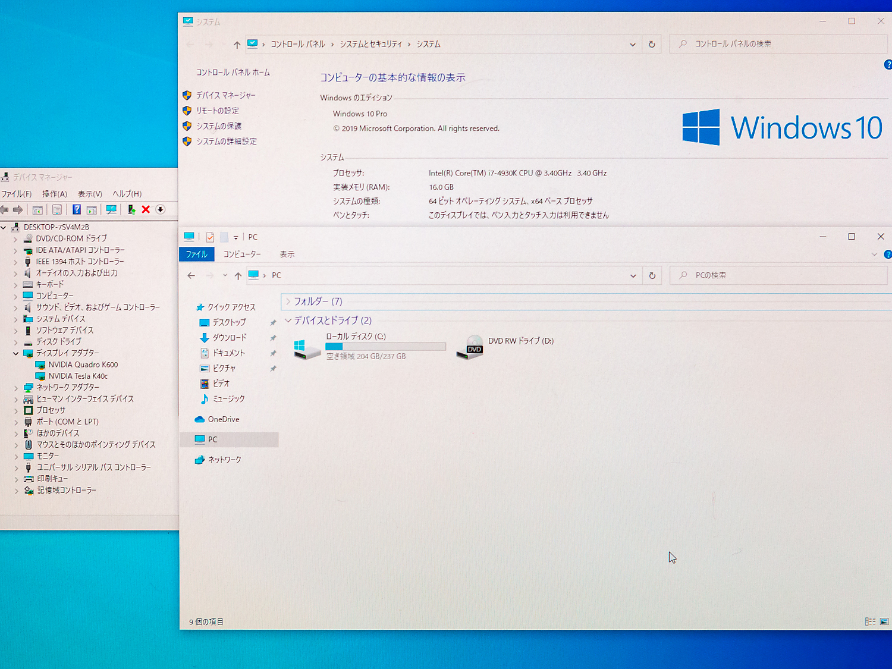This screenshot has height=669, width=892.
Task: Open the customize Quick Access Toolbar dropdown arrow
Action: [x=235, y=237]
